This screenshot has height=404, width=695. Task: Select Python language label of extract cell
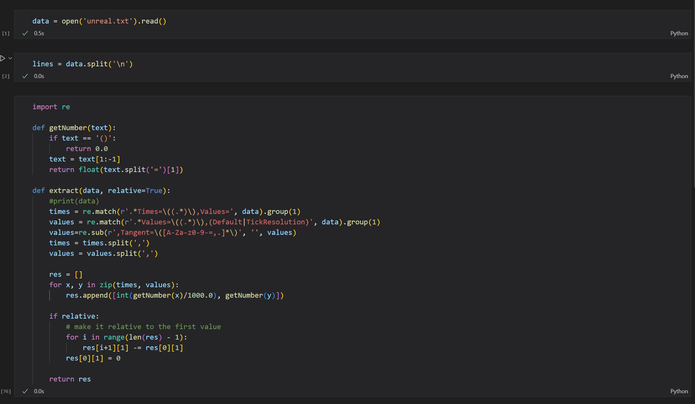679,391
